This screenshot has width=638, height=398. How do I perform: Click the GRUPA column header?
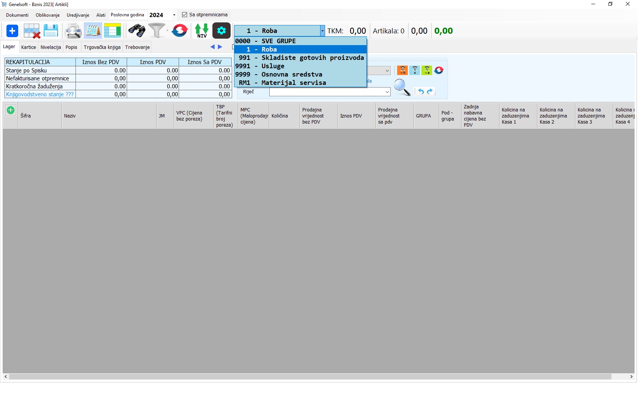coord(426,116)
